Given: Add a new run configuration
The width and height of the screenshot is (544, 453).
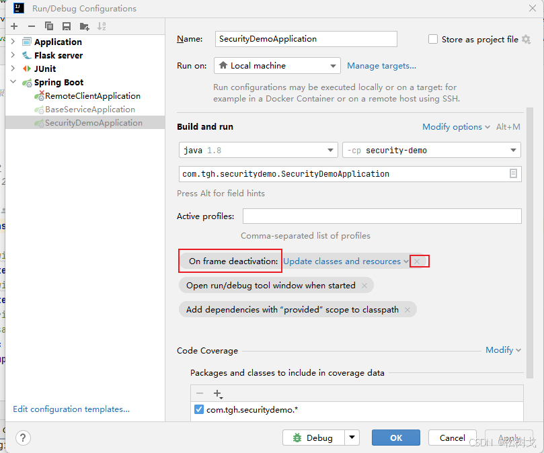Looking at the screenshot, I should (x=14, y=26).
